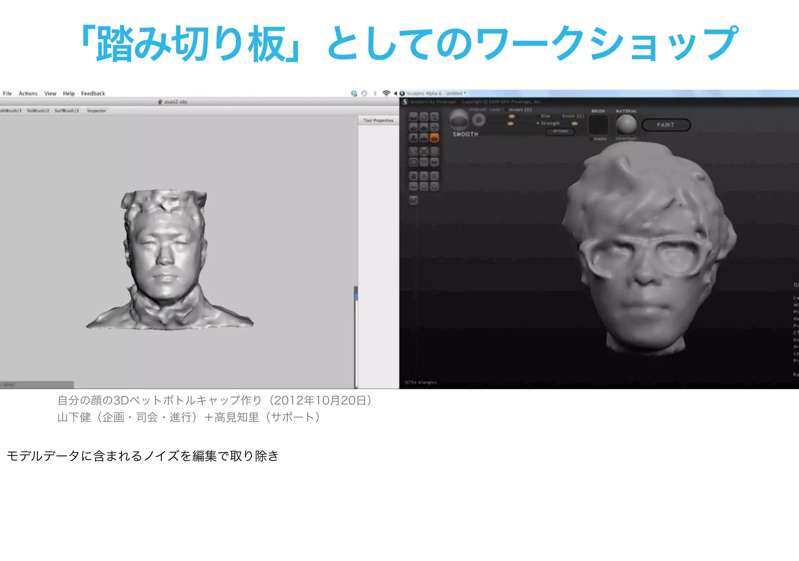The image size is (799, 561).
Task: Select the Grab tool in Sculptris
Action: 434,127
